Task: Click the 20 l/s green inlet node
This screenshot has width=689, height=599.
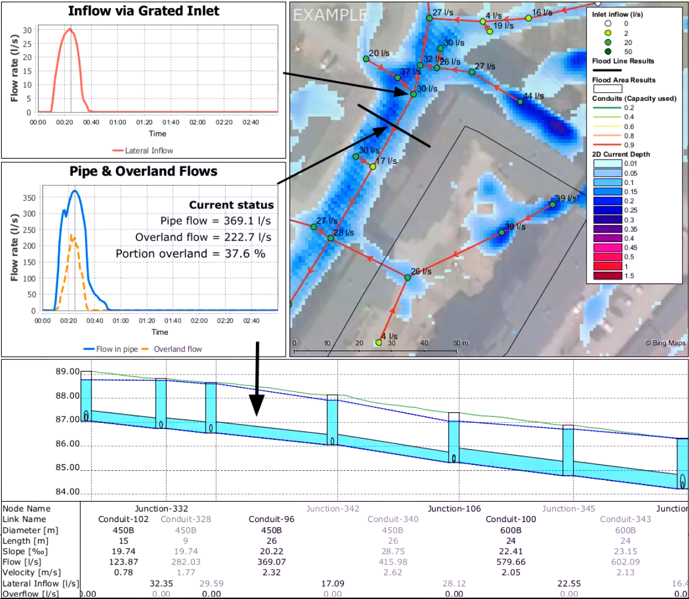Action: pyautogui.click(x=366, y=59)
